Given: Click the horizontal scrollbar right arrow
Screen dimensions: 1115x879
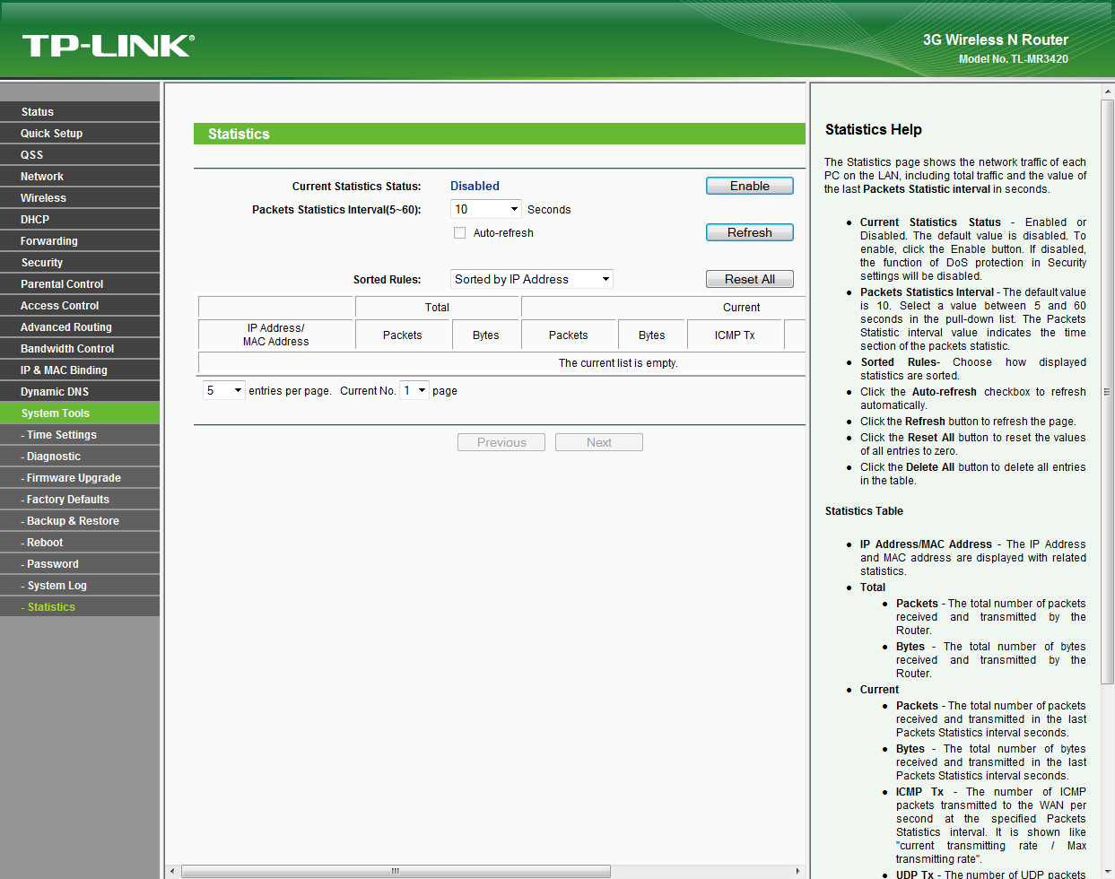Looking at the screenshot, I should 797,871.
